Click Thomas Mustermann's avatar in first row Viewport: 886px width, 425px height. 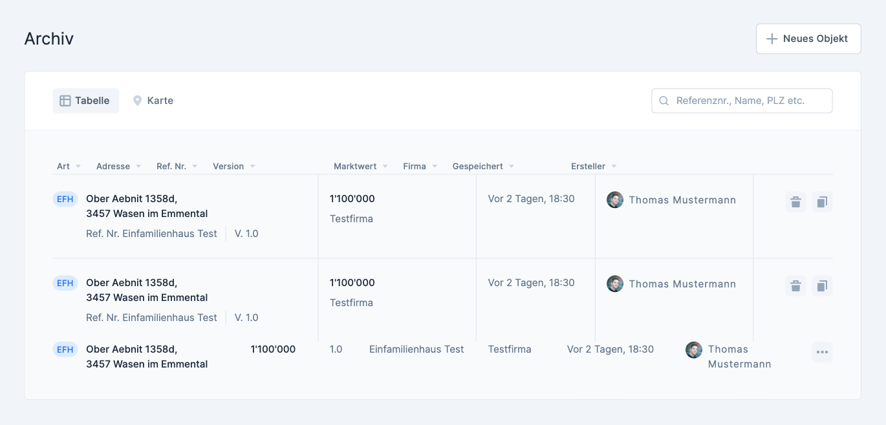pos(615,200)
